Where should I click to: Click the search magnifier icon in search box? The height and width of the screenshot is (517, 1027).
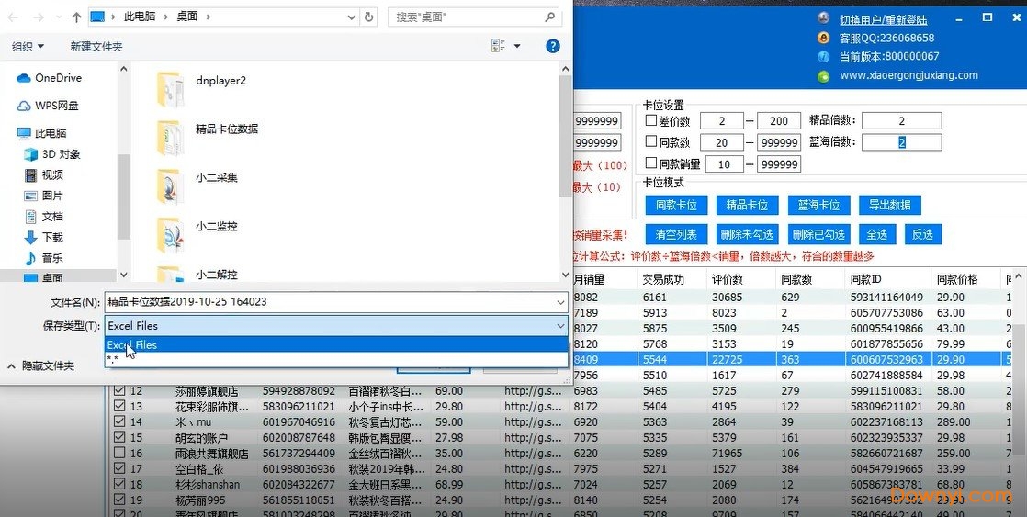click(x=551, y=17)
